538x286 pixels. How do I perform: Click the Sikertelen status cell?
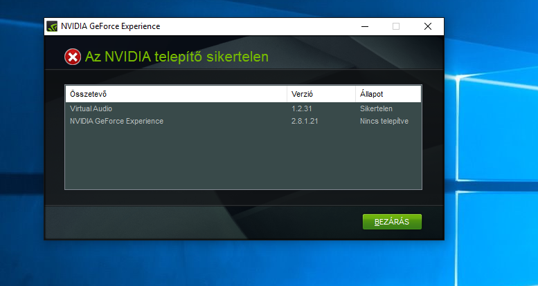376,108
